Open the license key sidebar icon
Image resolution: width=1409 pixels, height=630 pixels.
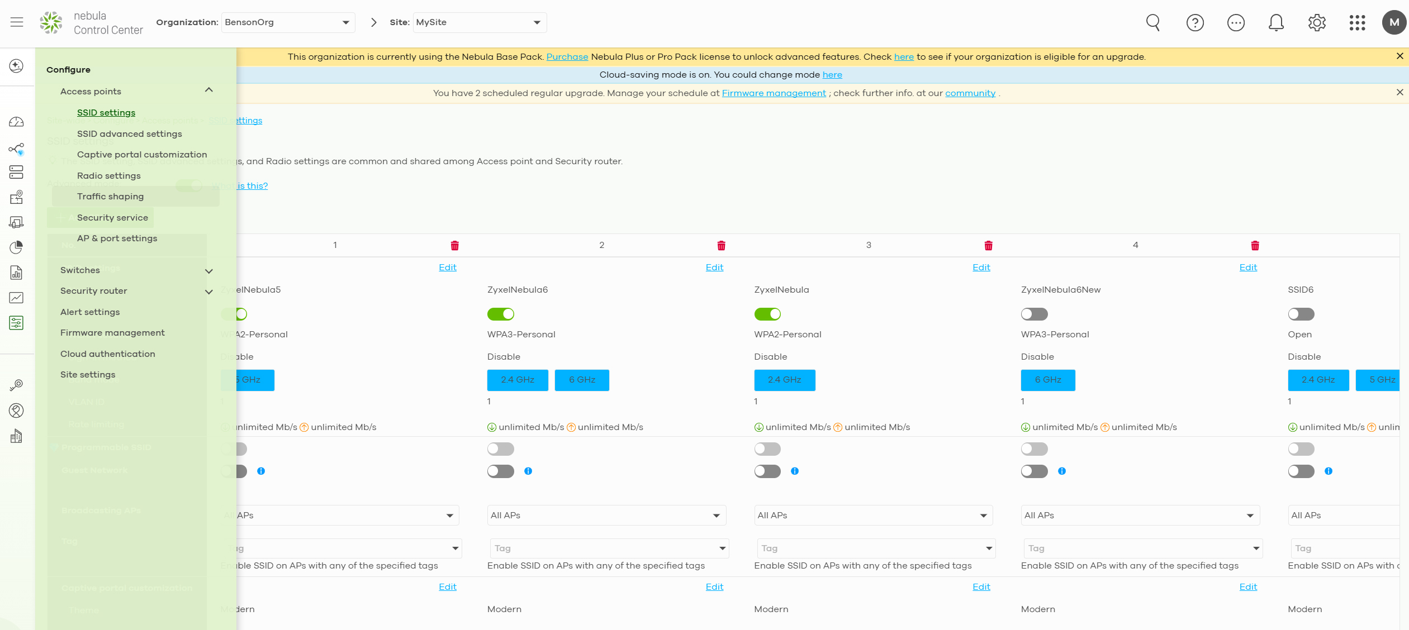pyautogui.click(x=16, y=385)
